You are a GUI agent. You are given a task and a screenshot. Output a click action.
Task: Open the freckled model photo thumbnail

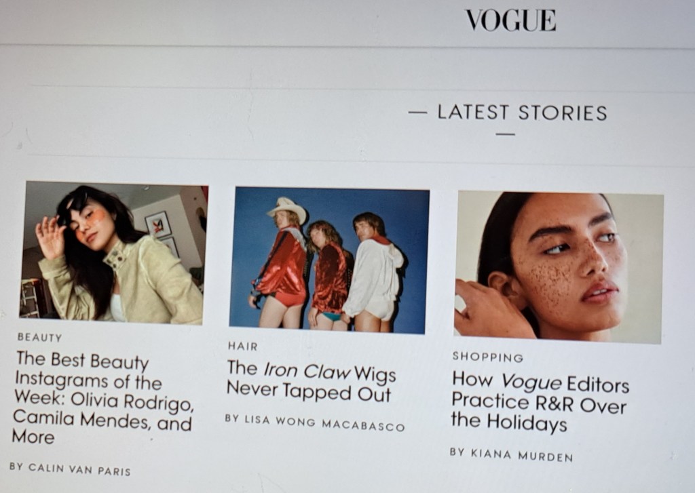point(559,267)
